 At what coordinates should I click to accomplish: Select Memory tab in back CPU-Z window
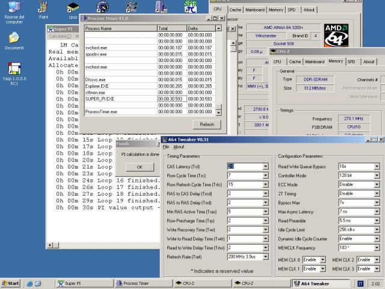point(276,10)
